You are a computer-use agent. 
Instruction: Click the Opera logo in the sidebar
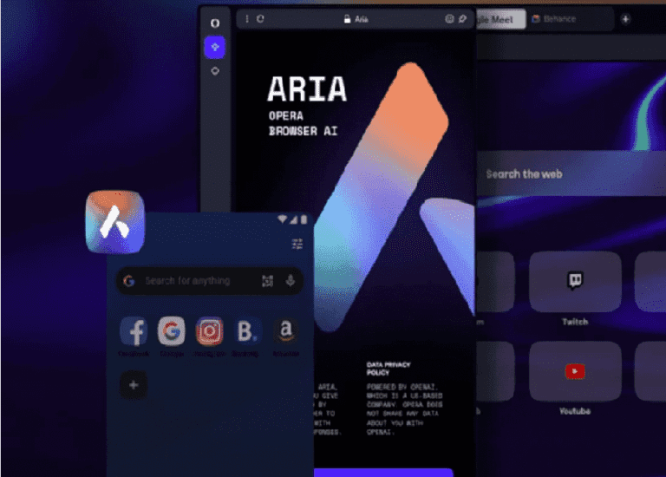point(215,23)
